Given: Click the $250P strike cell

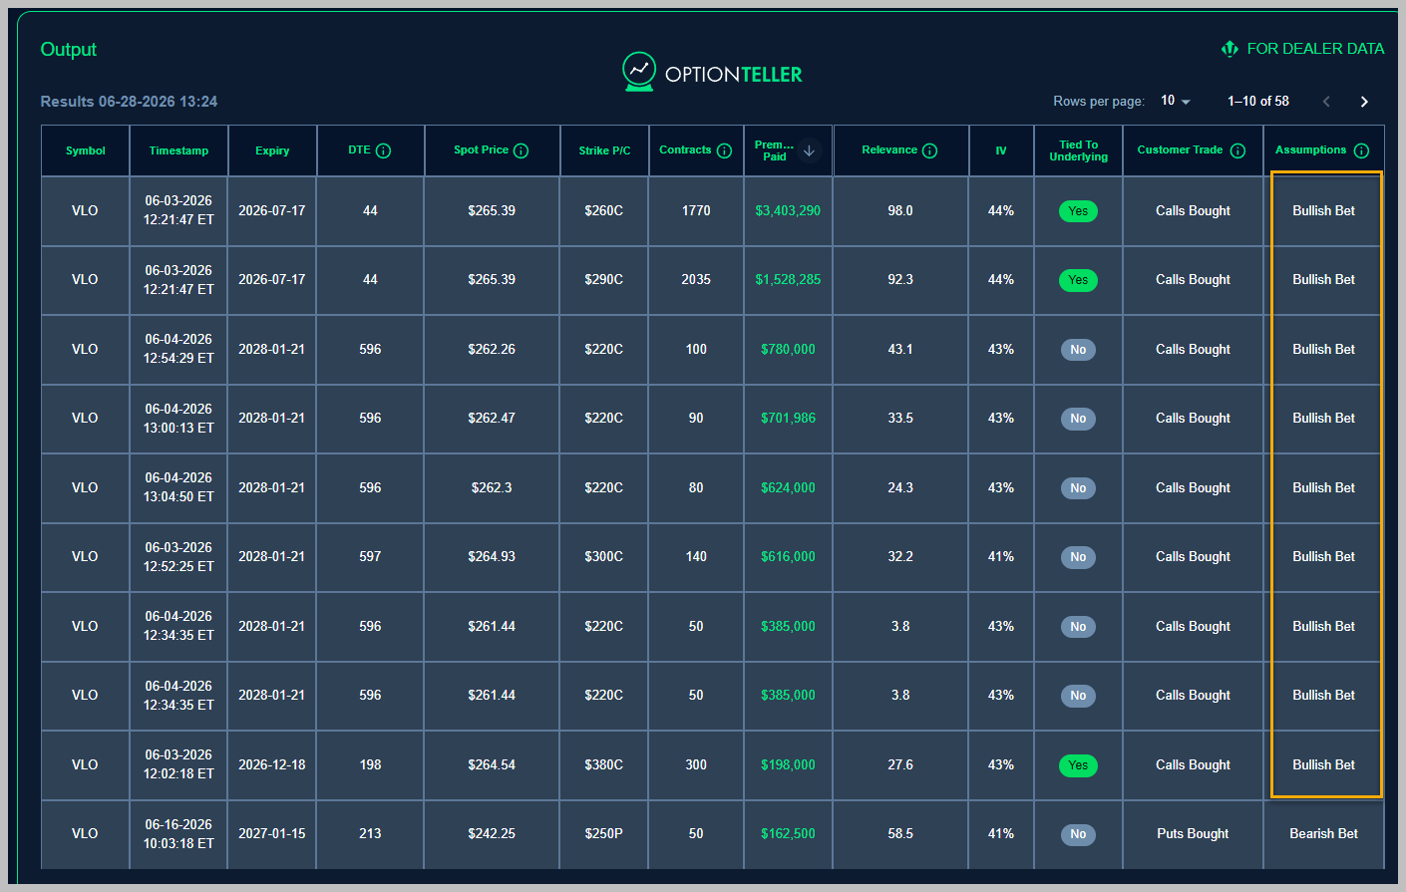Looking at the screenshot, I should click(x=603, y=833).
